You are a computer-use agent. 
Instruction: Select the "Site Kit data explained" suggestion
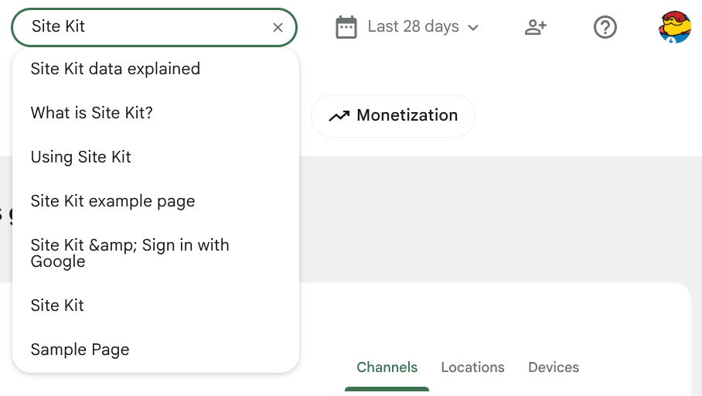(115, 69)
